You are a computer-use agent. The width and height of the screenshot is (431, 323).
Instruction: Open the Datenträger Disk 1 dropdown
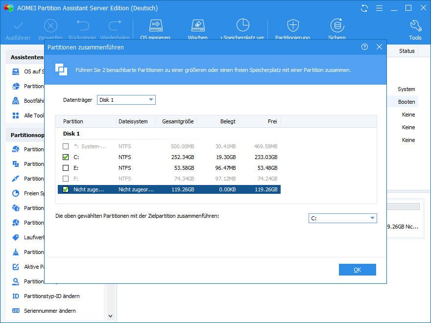click(126, 100)
